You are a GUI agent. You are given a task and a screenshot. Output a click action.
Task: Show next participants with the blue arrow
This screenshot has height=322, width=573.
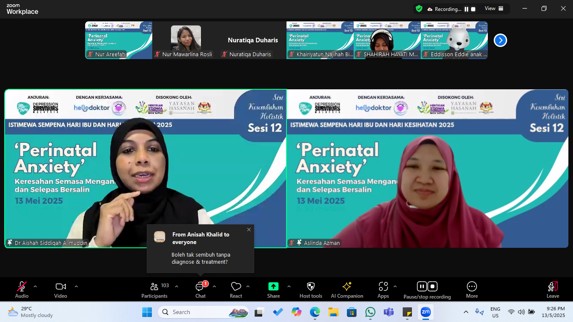tap(500, 40)
